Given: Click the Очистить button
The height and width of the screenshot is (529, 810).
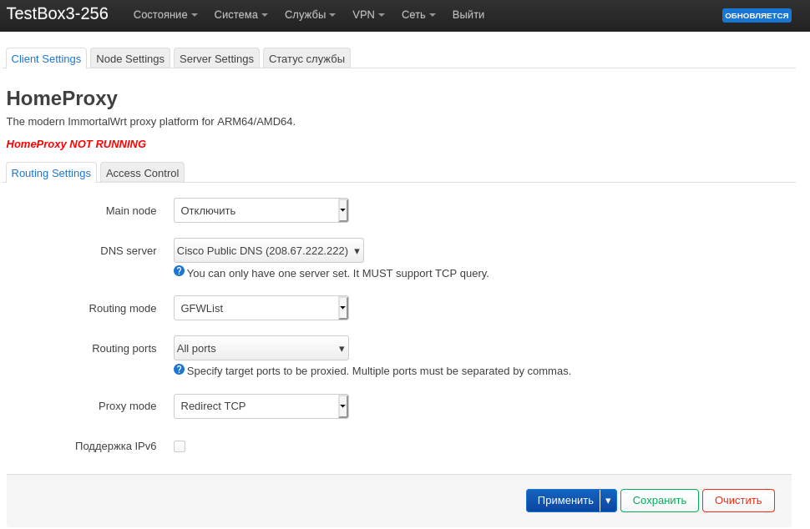Looking at the screenshot, I should (738, 501).
